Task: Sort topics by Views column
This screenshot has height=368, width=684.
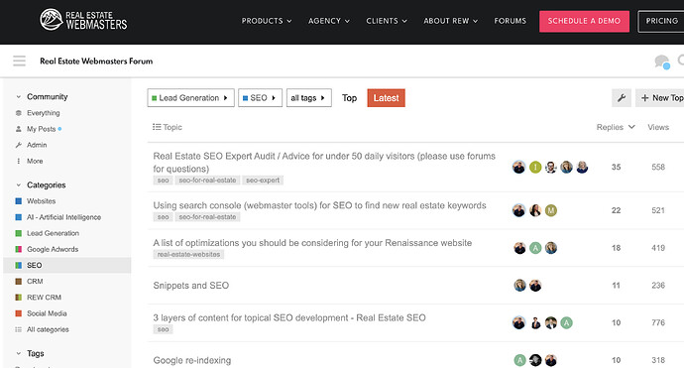Action: pos(658,127)
